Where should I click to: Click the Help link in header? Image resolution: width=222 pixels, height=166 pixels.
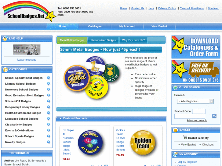(x=151, y=8)
